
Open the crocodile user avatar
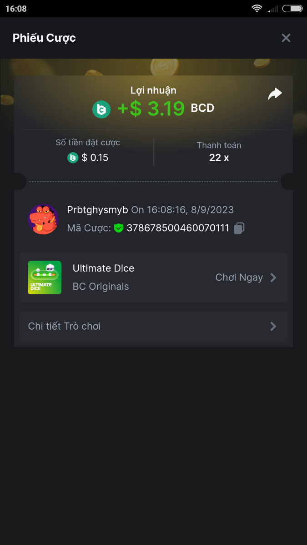pos(43,219)
